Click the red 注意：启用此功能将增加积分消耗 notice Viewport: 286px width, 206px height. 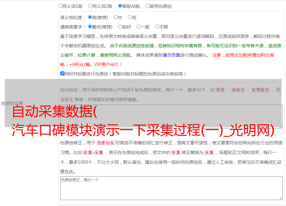[x=167, y=60]
